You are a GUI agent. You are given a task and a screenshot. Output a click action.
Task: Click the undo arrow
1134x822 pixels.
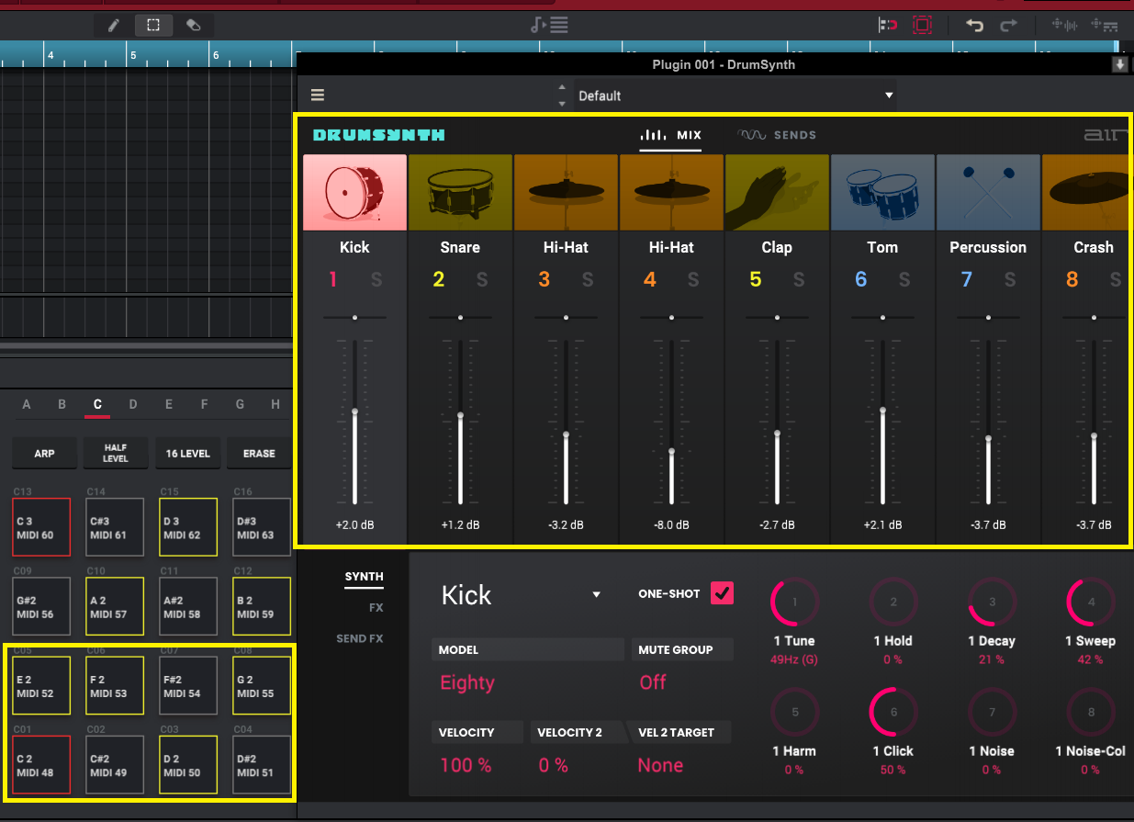(974, 26)
